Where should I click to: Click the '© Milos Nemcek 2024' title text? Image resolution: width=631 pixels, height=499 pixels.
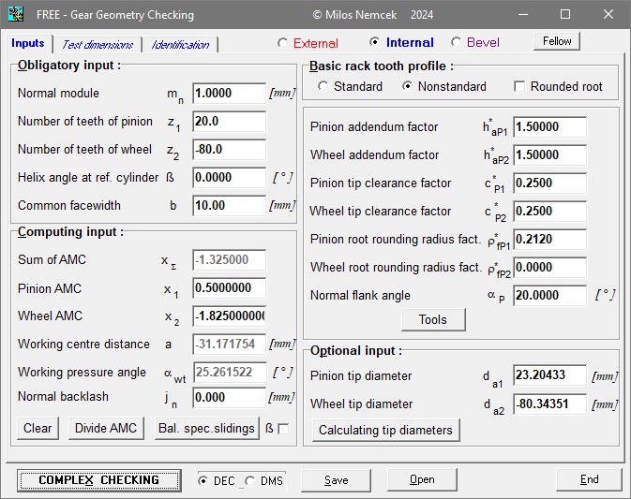tap(373, 15)
